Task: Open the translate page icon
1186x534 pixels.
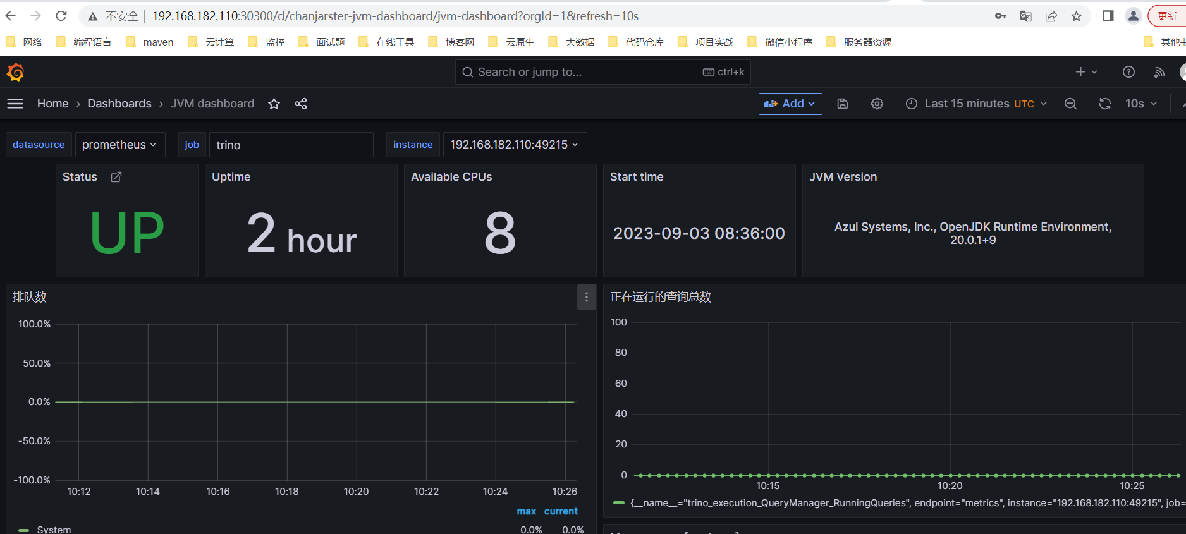Action: pos(1025,16)
